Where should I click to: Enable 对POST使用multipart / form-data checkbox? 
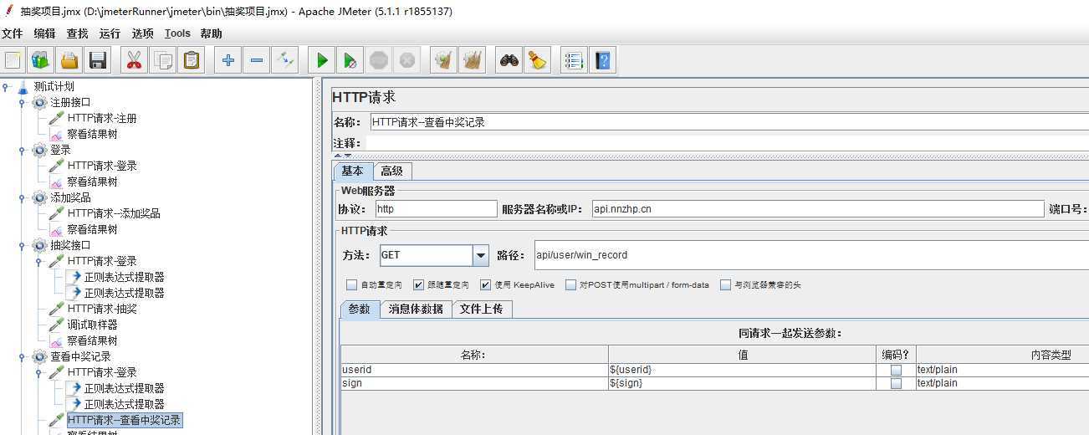coord(570,284)
